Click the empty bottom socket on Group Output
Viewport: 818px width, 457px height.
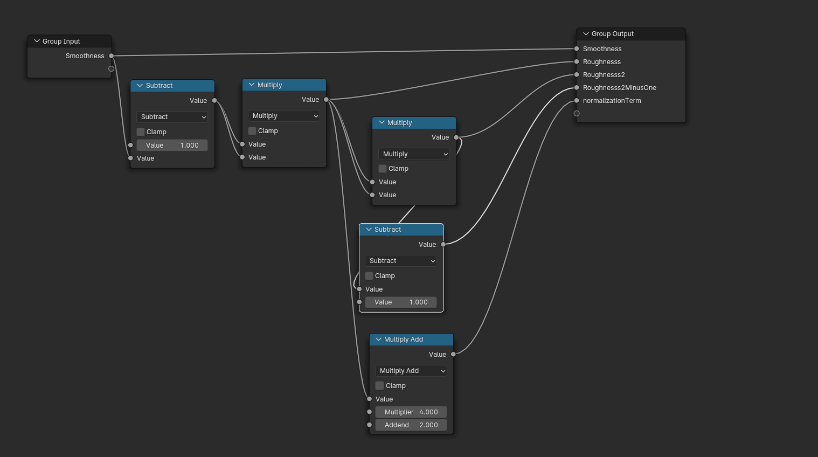click(577, 114)
